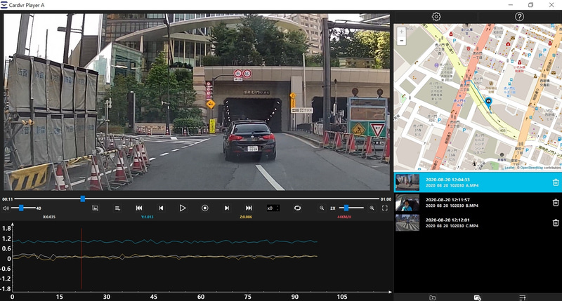Click the zoom-out magnifier for video
The image size is (562, 301).
tap(322, 208)
